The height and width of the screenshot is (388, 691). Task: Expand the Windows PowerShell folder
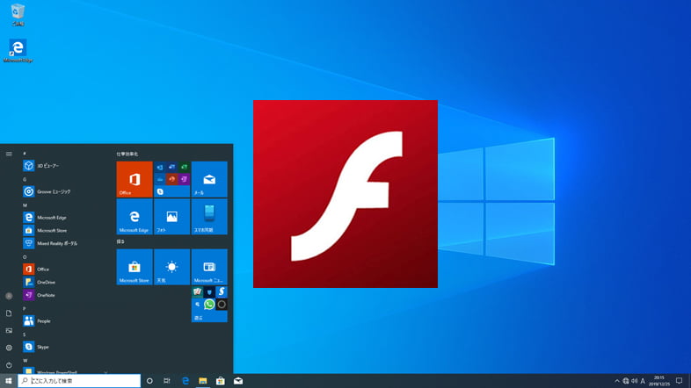point(66,371)
